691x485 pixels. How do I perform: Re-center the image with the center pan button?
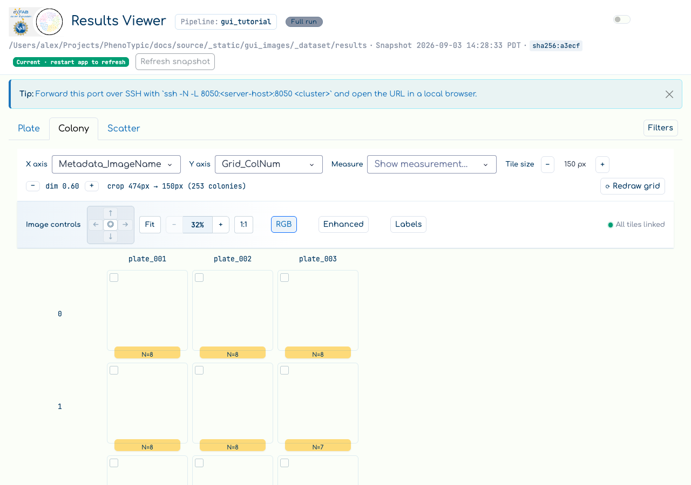(x=111, y=224)
